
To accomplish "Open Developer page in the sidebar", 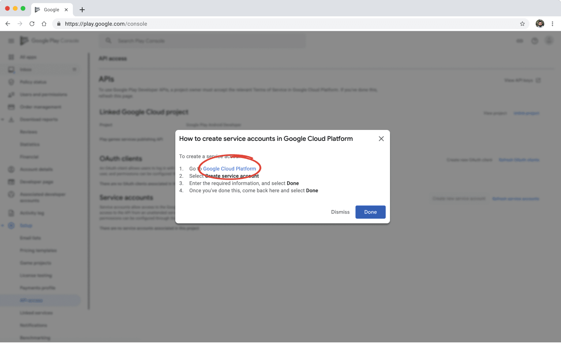I will tap(37, 182).
